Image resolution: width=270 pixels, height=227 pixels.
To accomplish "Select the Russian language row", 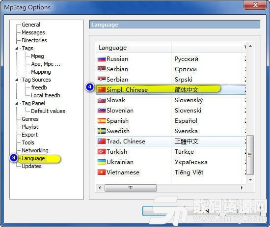I will (171, 59).
